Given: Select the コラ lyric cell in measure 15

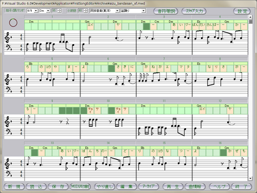Looking at the screenshot, I should click(x=160, y=153).
